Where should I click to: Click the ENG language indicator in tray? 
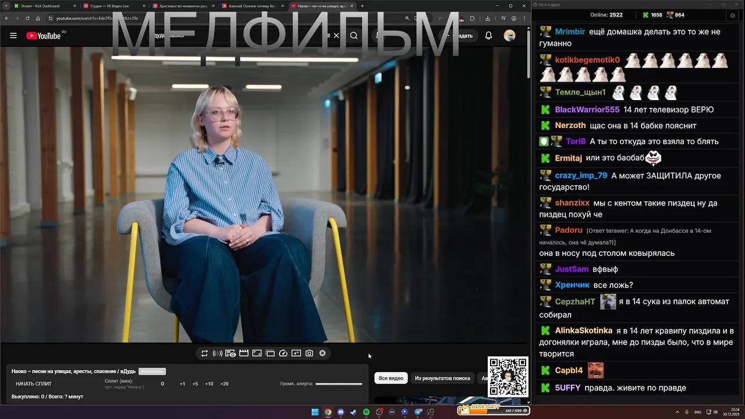[698, 412]
